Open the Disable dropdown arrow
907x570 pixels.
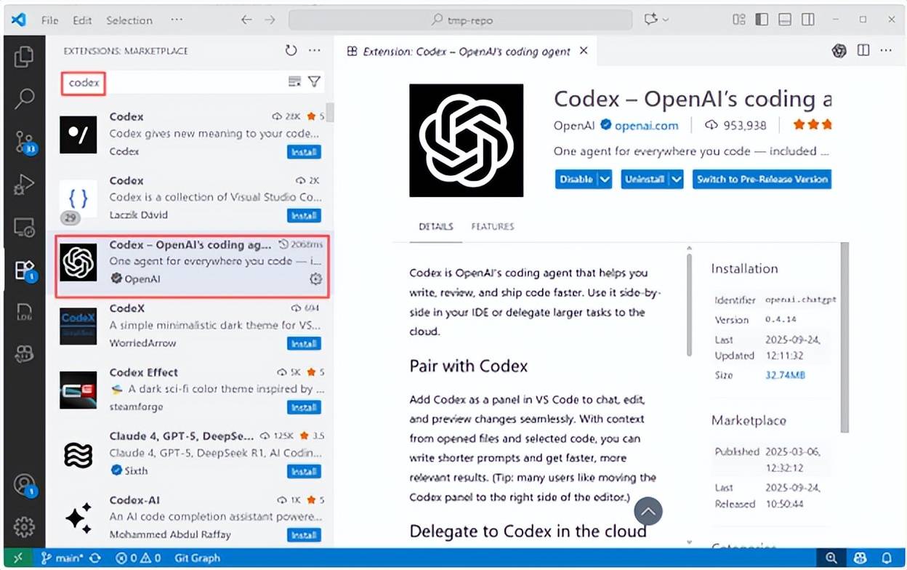[x=605, y=179]
